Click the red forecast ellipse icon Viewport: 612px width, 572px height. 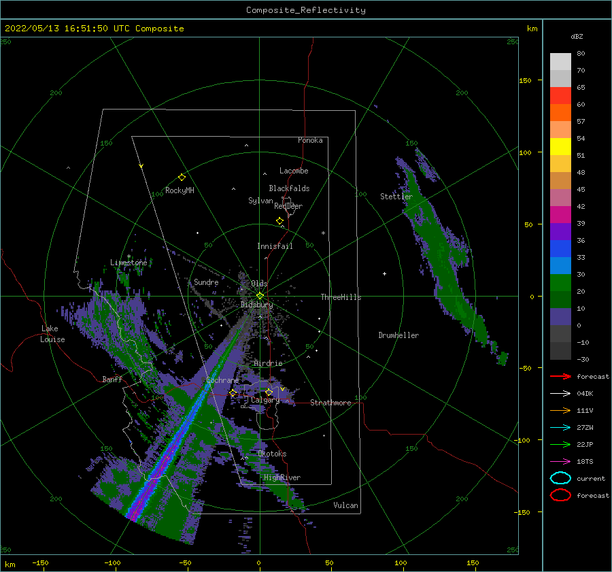[x=560, y=495]
